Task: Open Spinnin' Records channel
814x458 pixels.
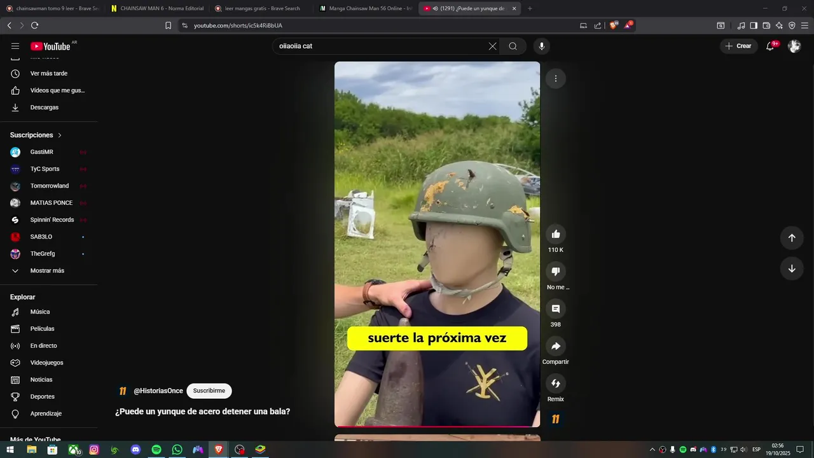Action: point(50,219)
